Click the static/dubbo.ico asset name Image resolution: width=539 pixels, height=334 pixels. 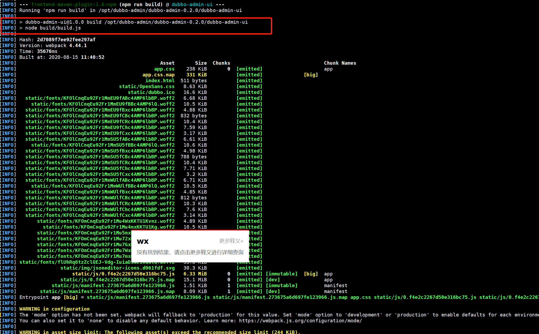(x=151, y=92)
